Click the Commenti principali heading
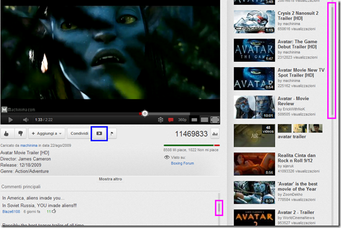The image size is (341, 228). pos(21,187)
